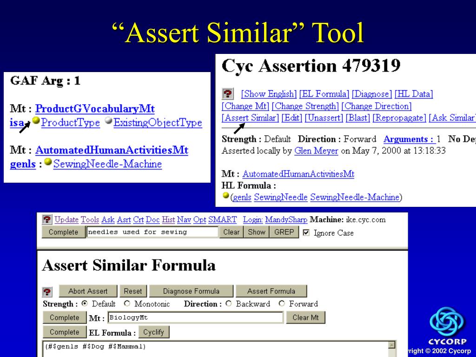Open the Crt menu link

click(x=139, y=219)
